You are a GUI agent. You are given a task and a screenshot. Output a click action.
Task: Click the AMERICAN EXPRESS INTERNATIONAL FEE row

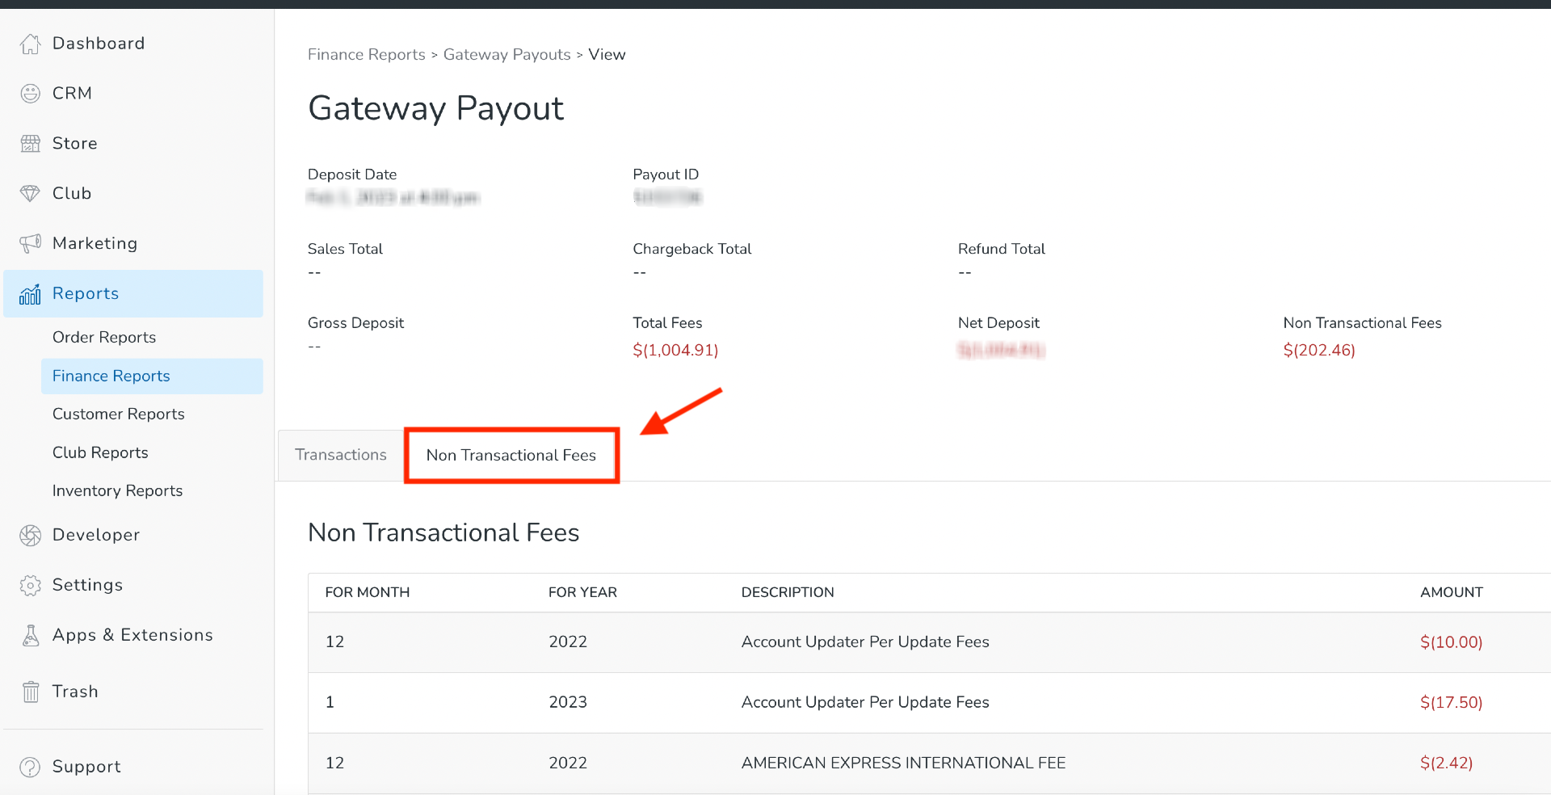(903, 763)
